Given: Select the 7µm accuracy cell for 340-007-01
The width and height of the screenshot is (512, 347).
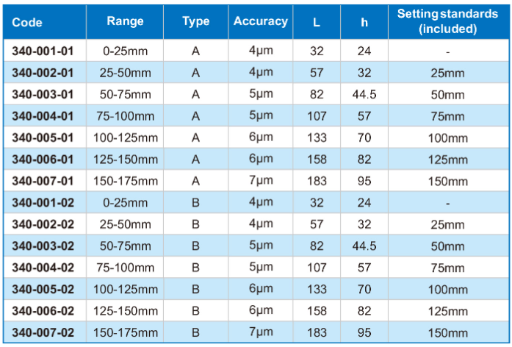Looking at the screenshot, I should pos(261,180).
